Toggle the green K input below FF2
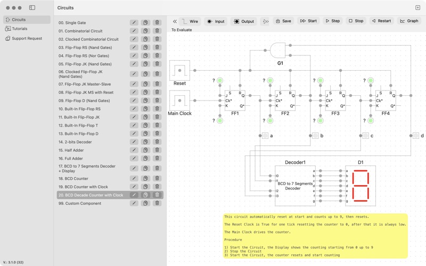This screenshot has width=426, height=266. (x=270, y=121)
